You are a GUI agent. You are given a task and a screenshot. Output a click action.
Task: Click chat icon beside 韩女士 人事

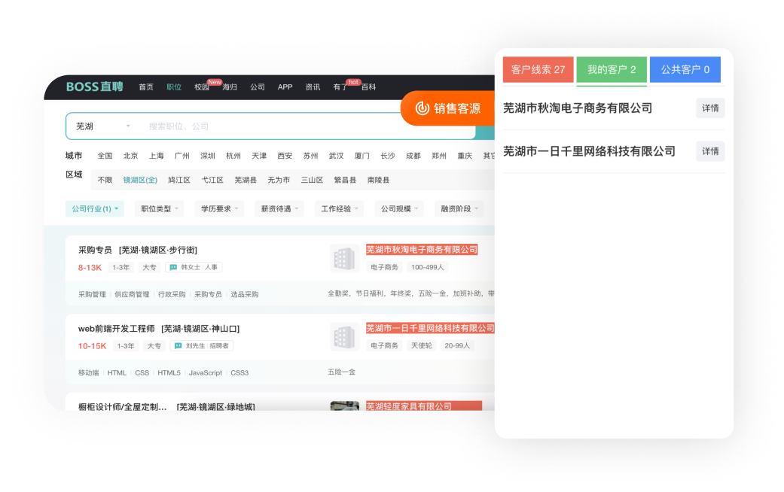pos(173,267)
